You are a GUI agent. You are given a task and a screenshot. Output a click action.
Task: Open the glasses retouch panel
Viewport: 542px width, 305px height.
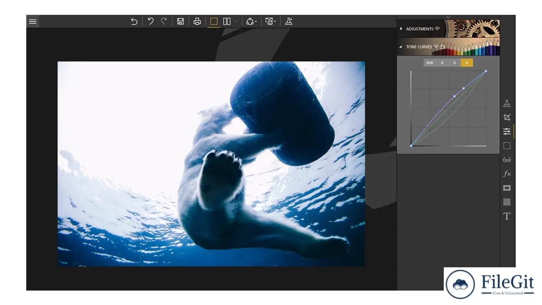click(x=507, y=160)
